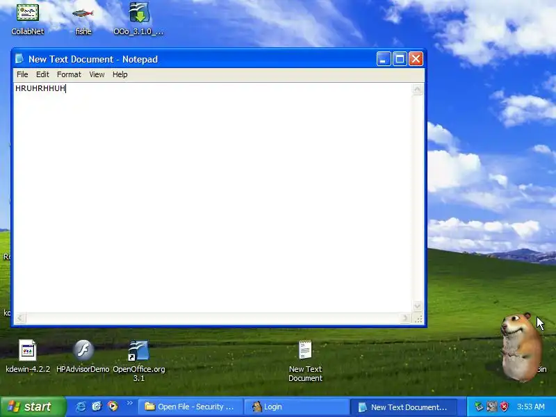The width and height of the screenshot is (556, 417).
Task: Launch Windows Media Player from Quick Launch
Action: [113, 406]
